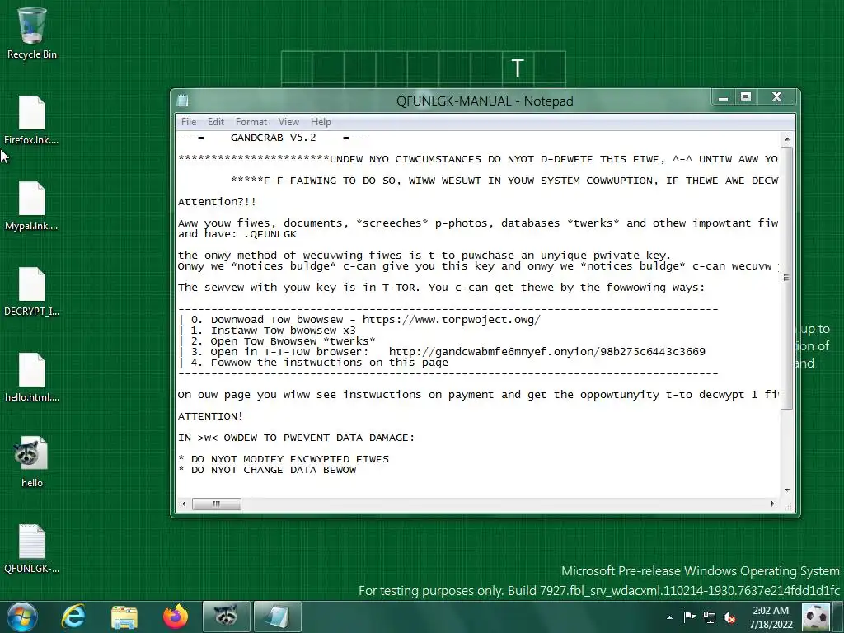Minimize the QFUNLGK-MANUAL Notepad window
Image resolution: width=844 pixels, height=633 pixels.
(x=723, y=97)
